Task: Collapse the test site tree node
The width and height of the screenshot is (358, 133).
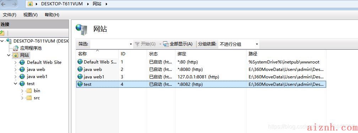Action: 16,84
